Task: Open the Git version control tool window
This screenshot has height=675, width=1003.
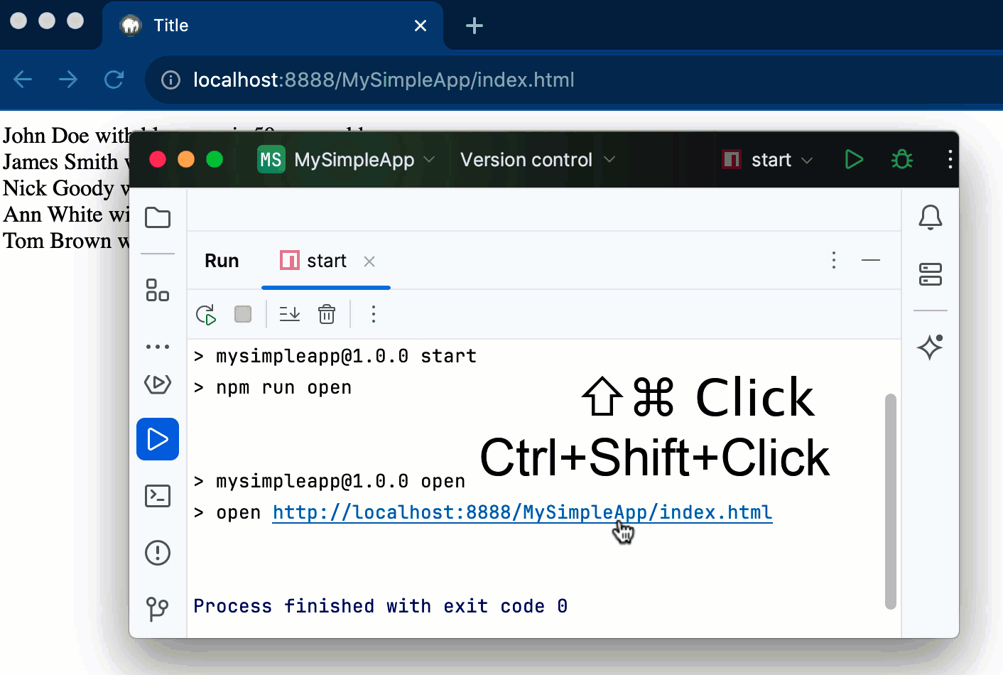Action: (x=158, y=609)
